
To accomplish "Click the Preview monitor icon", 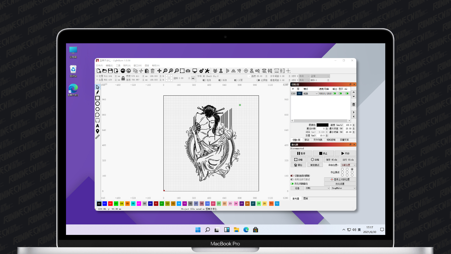I will click(195, 71).
